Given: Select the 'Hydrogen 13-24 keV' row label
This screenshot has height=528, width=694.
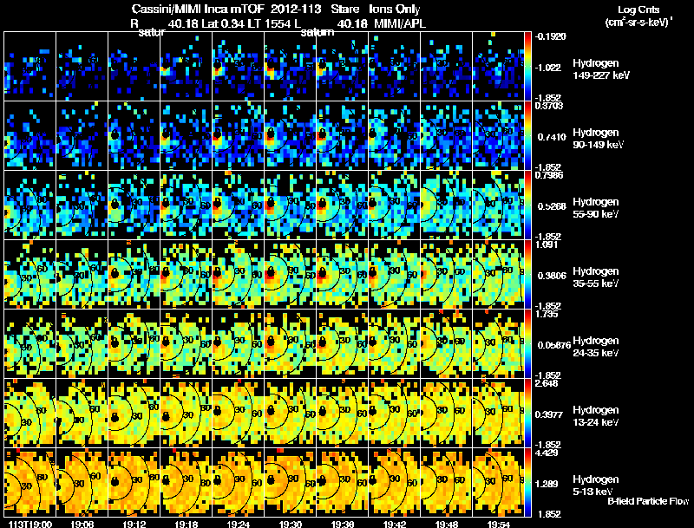Looking at the screenshot, I should click(596, 416).
